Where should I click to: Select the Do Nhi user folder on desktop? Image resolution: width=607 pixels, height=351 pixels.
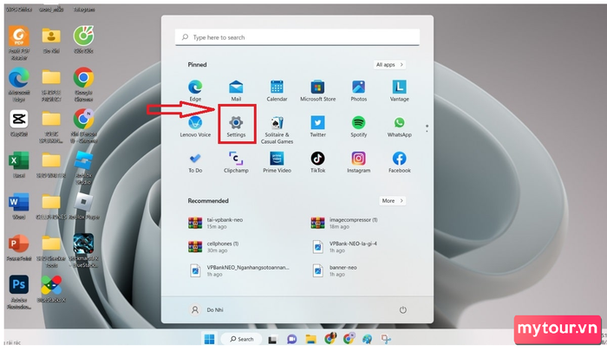pos(51,40)
